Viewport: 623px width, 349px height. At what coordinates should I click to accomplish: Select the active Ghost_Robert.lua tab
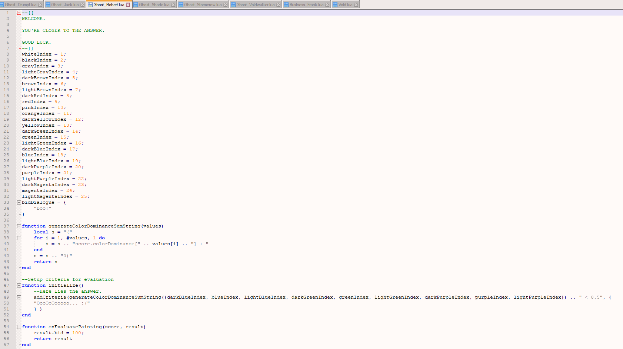pos(109,5)
